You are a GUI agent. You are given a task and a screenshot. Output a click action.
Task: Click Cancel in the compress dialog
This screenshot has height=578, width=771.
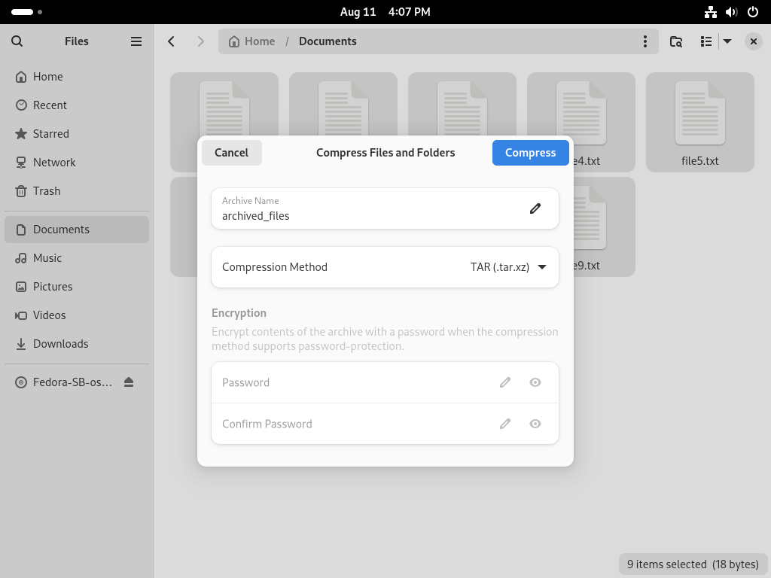coord(232,153)
